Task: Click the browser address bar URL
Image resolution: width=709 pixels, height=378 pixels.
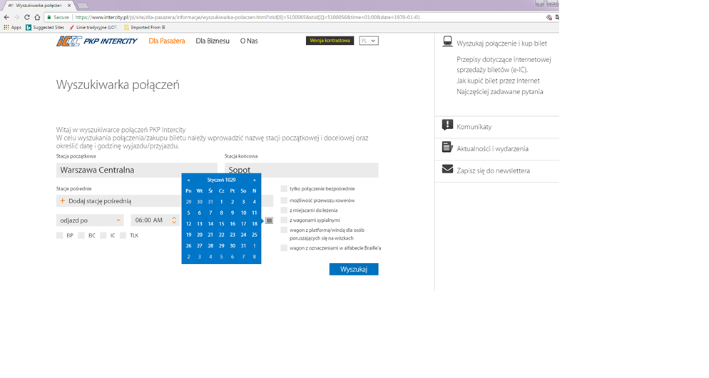Action: point(248,17)
